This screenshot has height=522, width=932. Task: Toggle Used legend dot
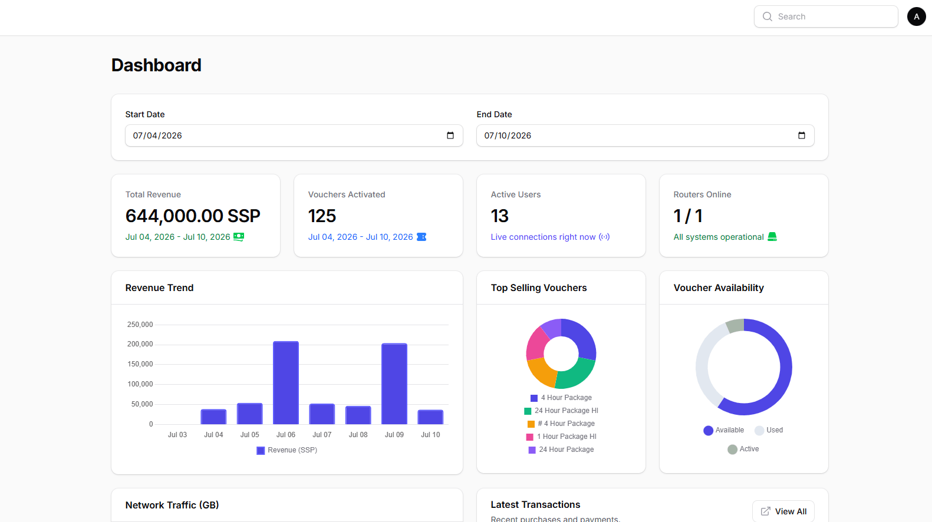point(759,431)
